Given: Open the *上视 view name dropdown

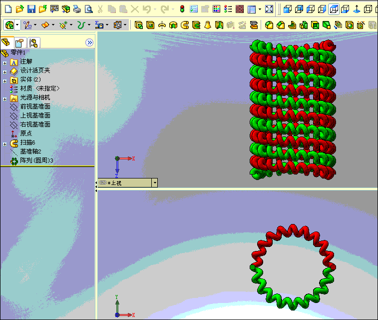Looking at the screenshot, I should pos(155,182).
